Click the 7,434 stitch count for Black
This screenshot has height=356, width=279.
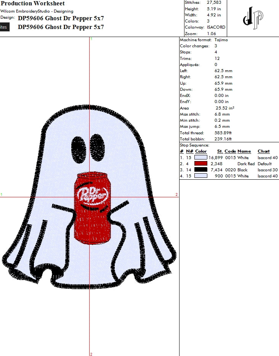(216, 170)
